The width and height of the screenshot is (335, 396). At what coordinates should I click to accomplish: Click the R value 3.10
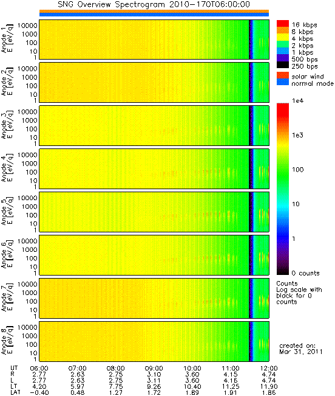point(154,375)
